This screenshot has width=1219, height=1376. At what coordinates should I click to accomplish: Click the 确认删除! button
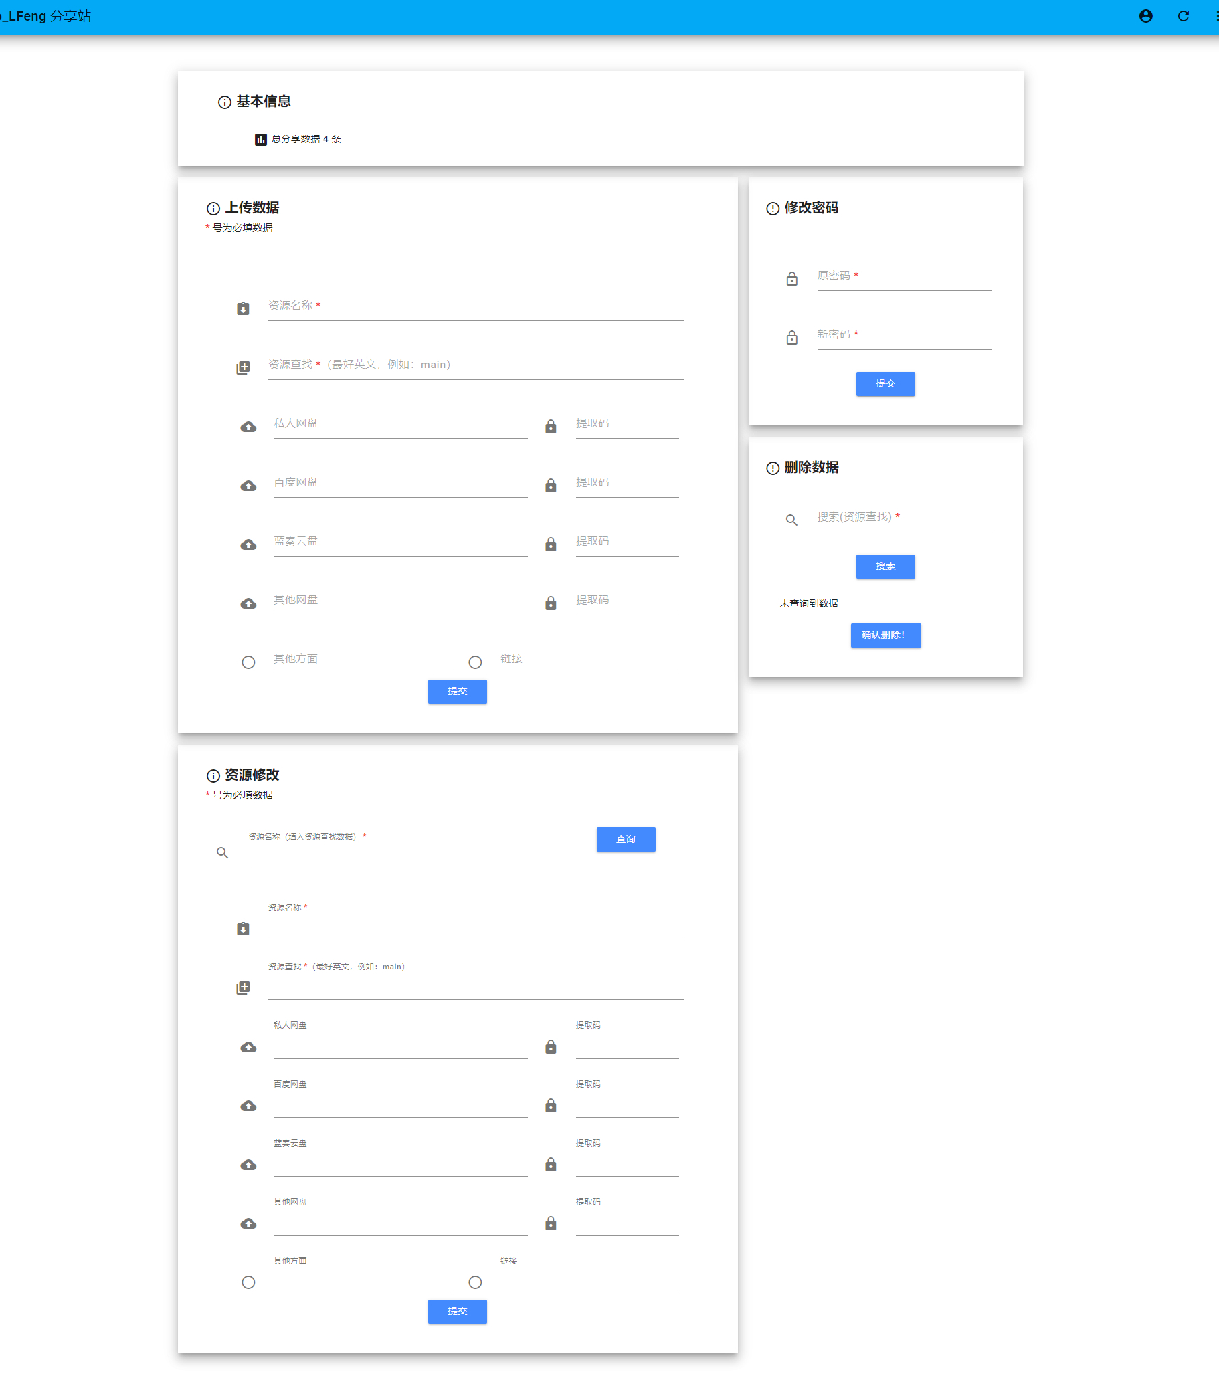click(886, 635)
